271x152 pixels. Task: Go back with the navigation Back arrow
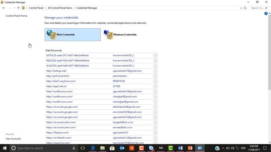(4, 8)
